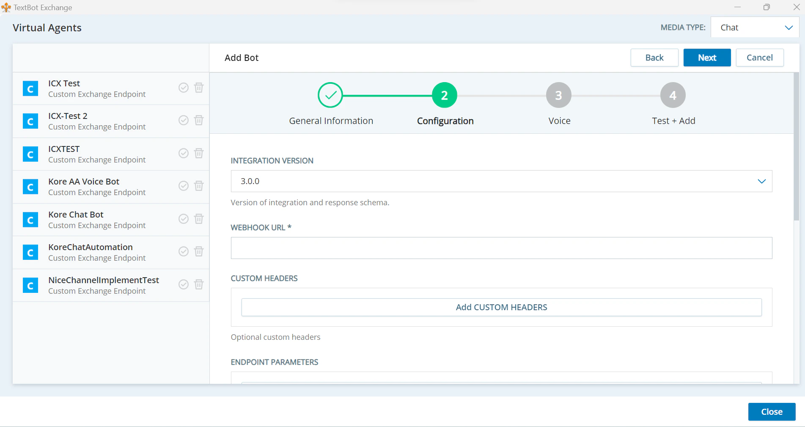Click inside the Webhook URL field

point(501,248)
